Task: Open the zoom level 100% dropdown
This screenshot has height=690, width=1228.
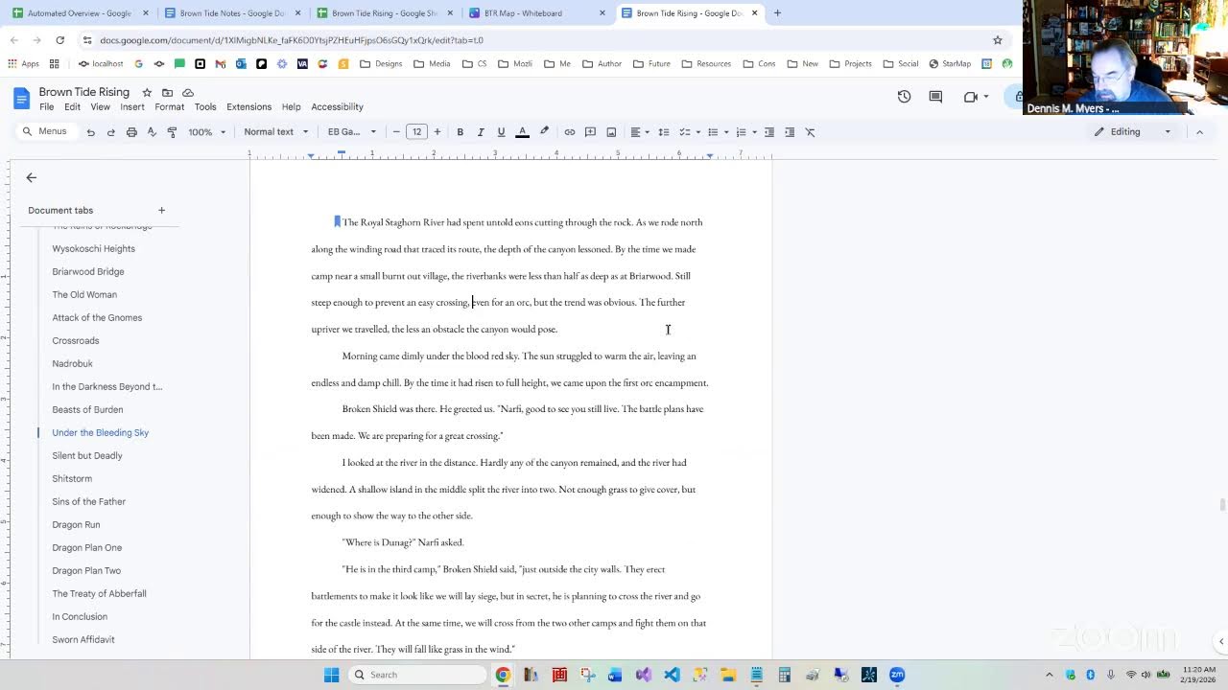Action: pyautogui.click(x=205, y=132)
